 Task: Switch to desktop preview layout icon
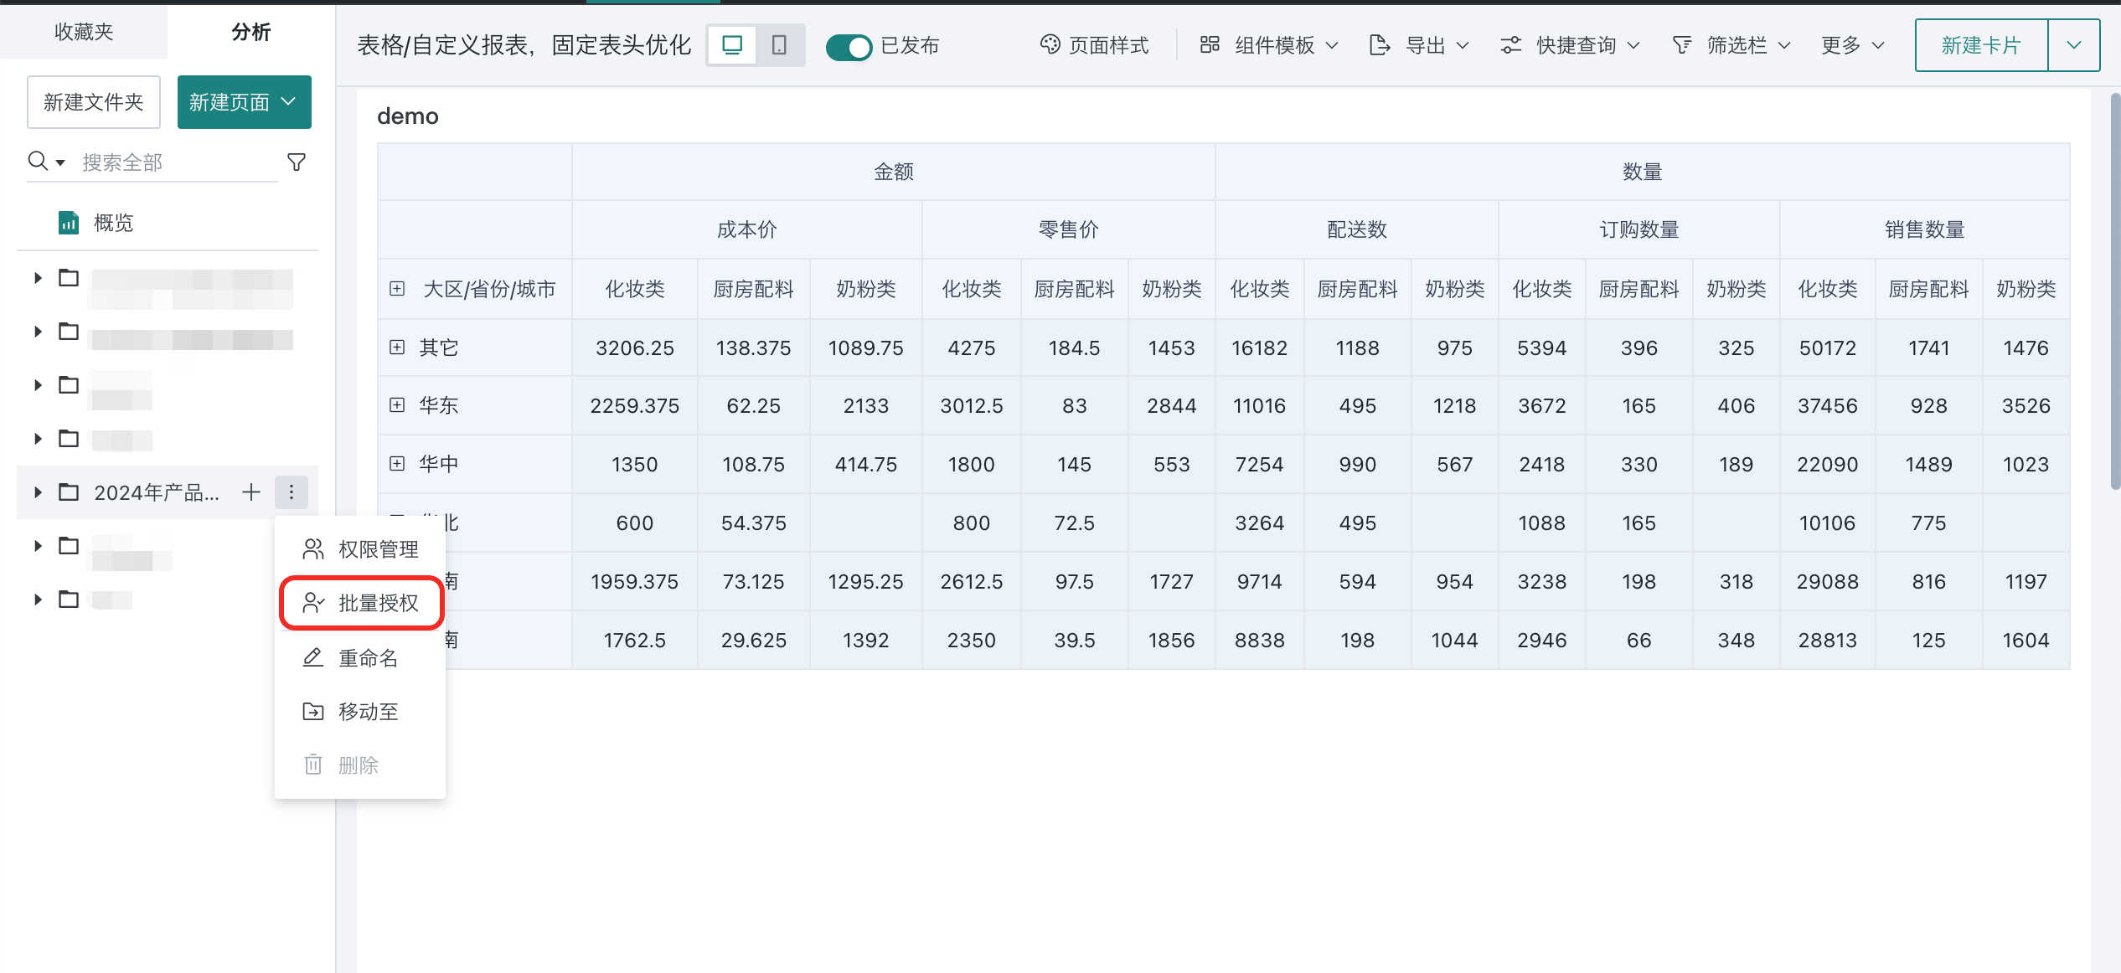click(x=732, y=45)
